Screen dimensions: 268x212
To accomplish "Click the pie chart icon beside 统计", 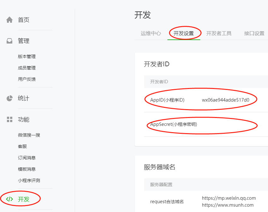I will 9,98.
